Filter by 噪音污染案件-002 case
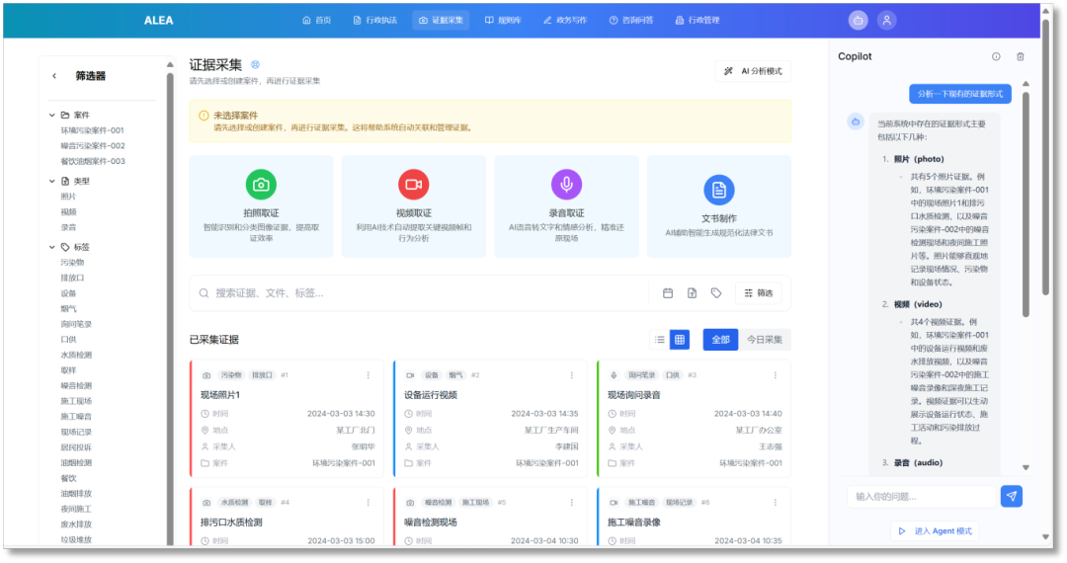This screenshot has width=1067, height=563. pos(93,146)
